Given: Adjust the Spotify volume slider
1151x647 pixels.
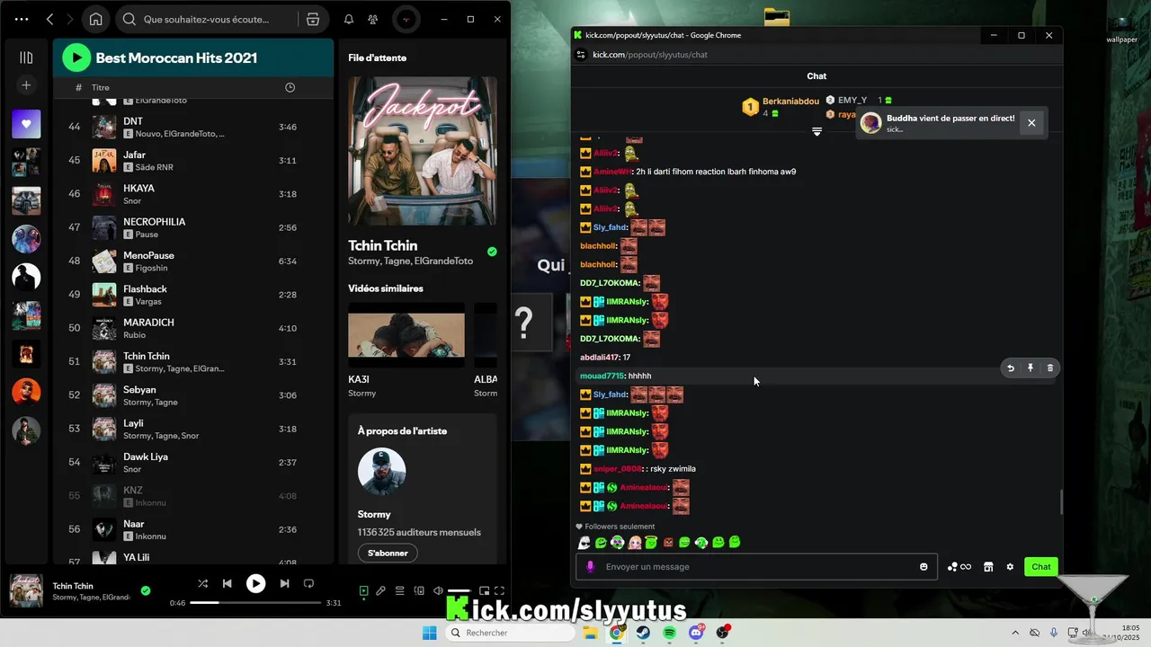Looking at the screenshot, I should tap(459, 591).
